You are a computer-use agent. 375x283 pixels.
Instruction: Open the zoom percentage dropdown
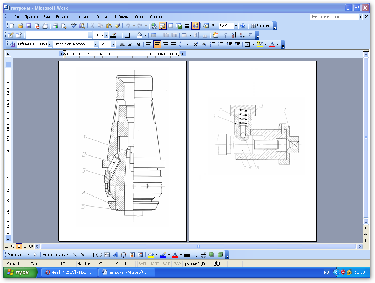(x=236, y=26)
